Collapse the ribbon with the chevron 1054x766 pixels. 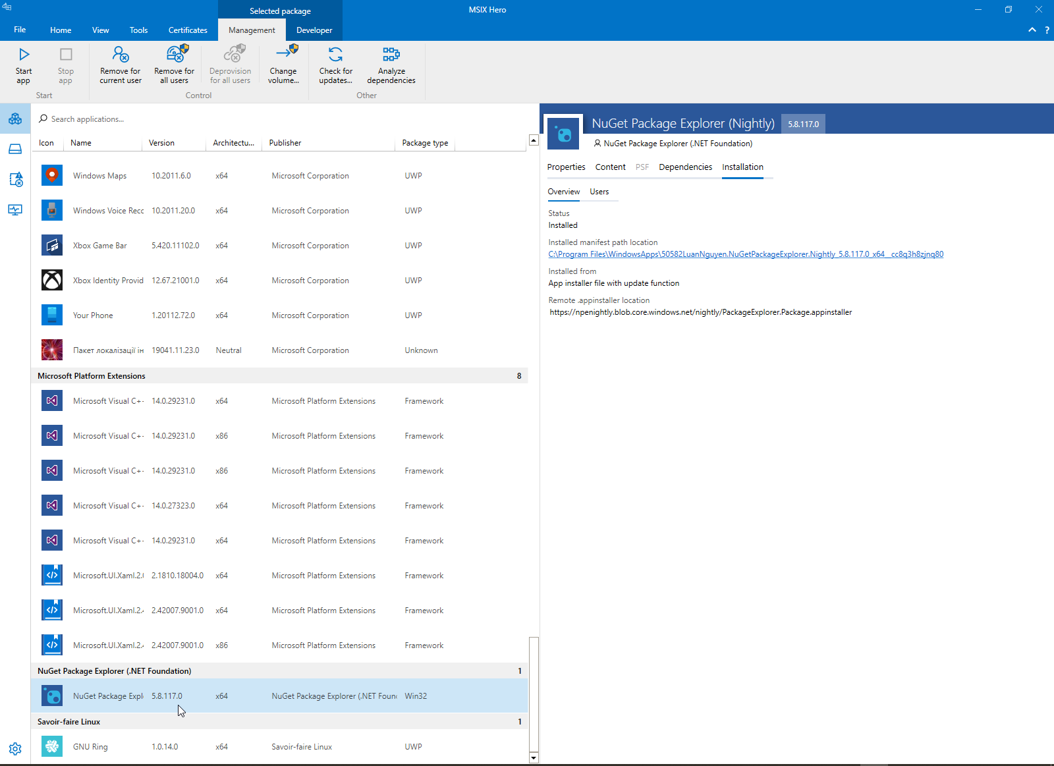1032,30
